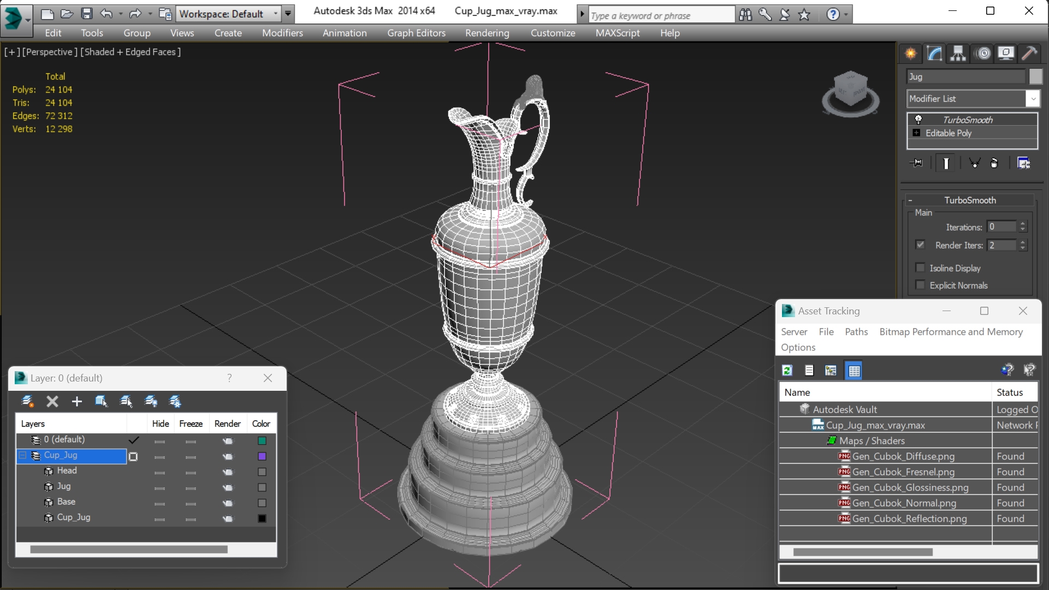Open the Utilities hammer panel tab
1049x590 pixels.
1029,53
